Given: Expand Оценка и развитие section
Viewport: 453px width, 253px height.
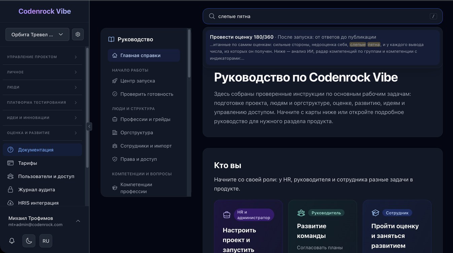Looking at the screenshot, I should point(42,133).
